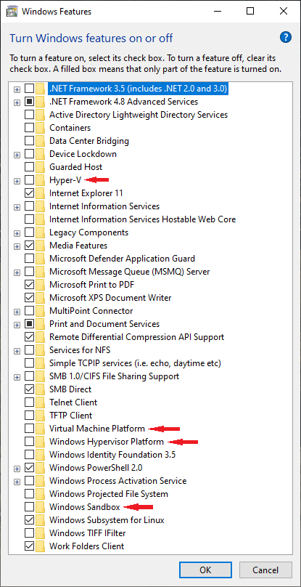
Task: Enable the Hyper-V checkbox
Action: pos(29,180)
